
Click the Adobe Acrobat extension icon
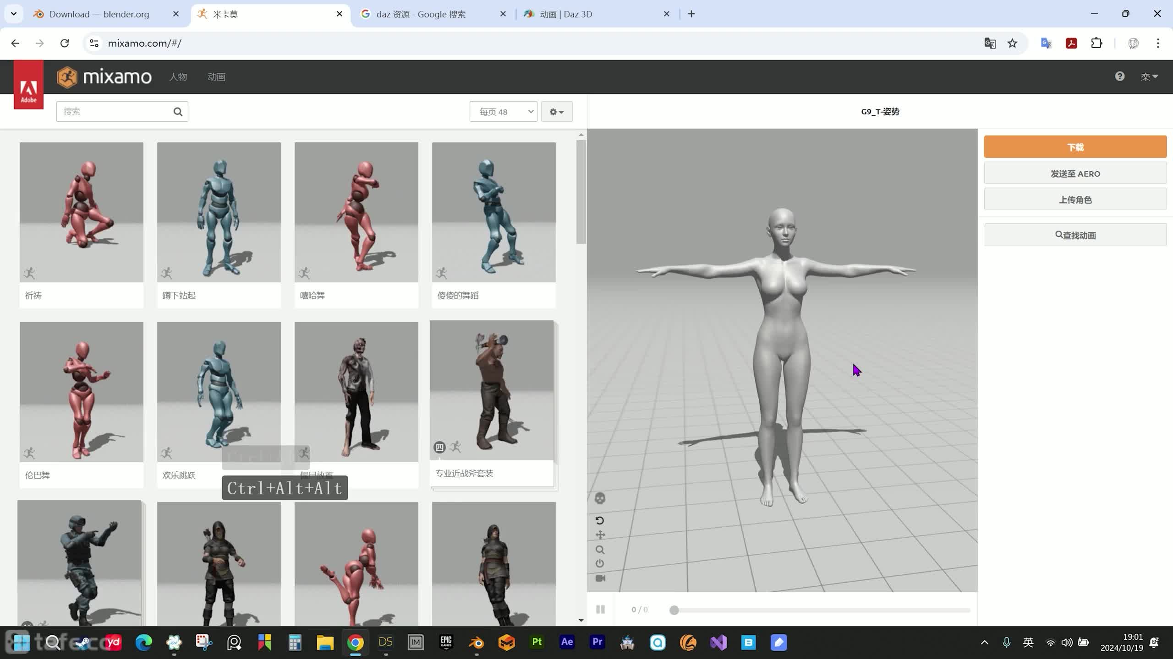pos(1071,43)
